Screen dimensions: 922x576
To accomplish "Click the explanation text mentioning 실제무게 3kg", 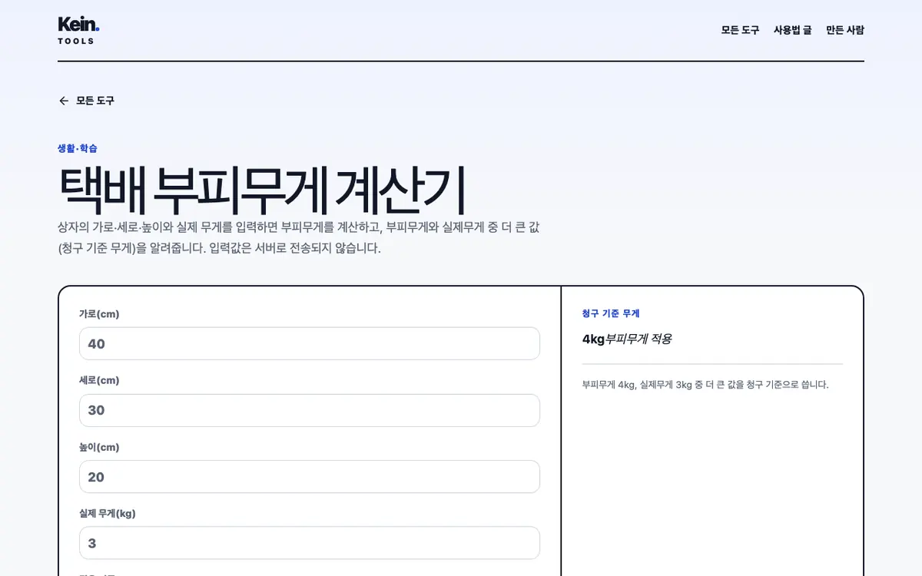I will [705, 385].
